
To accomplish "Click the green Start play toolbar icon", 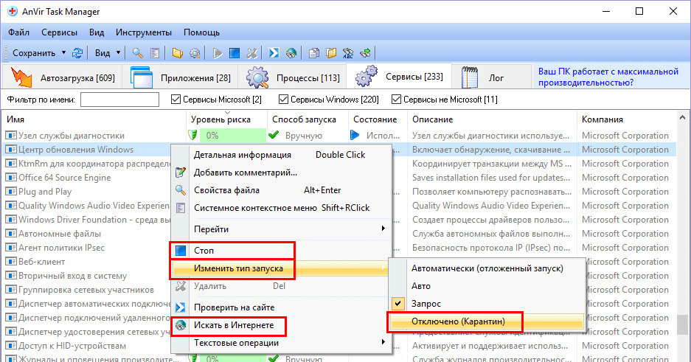I will (x=218, y=53).
